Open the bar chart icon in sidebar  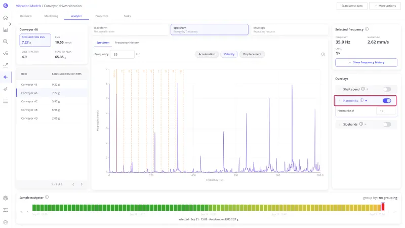6,30
